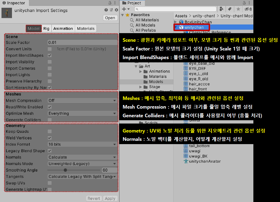Open the Optimize Mesh dropdown
The image size is (280, 202).
tap(83, 113)
